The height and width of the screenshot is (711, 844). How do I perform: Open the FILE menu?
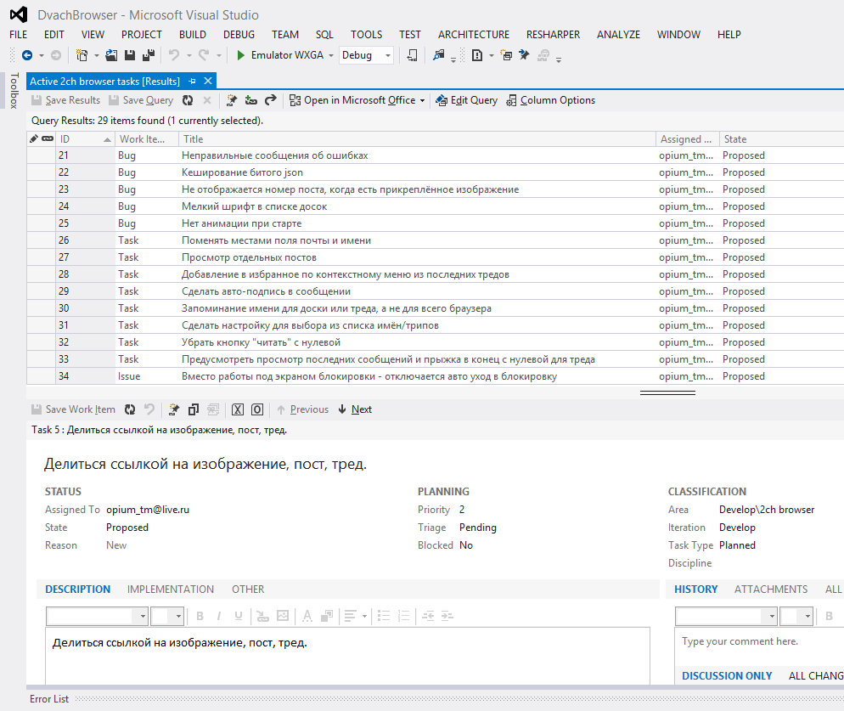click(19, 35)
